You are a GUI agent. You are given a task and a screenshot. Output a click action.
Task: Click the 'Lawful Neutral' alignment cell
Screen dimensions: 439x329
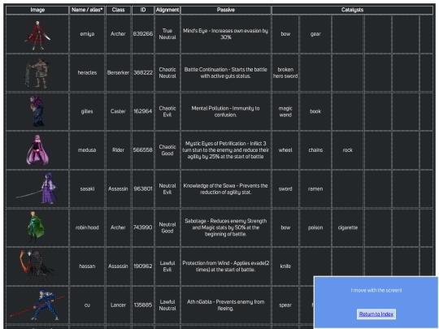[167, 305]
